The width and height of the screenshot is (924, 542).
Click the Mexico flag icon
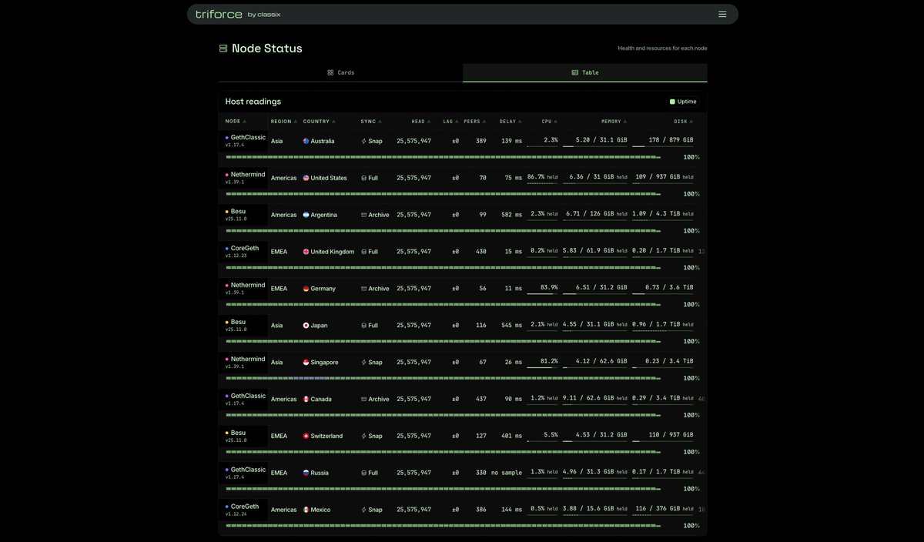[306, 510]
